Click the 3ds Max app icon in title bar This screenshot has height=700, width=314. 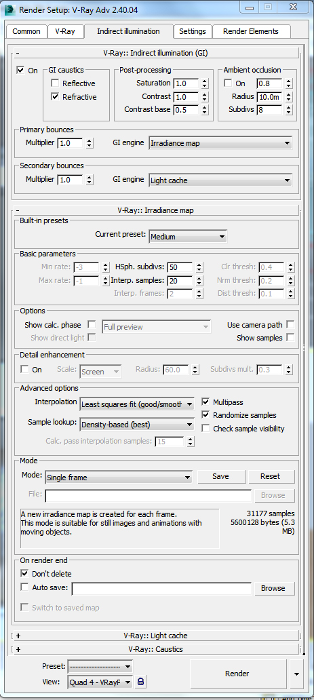[10, 8]
